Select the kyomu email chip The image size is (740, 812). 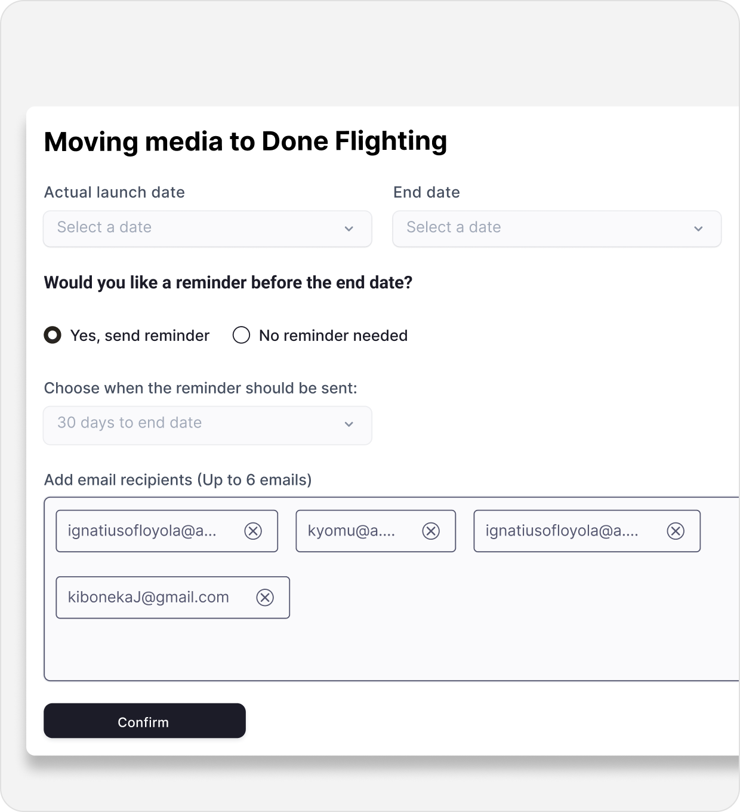(x=352, y=531)
